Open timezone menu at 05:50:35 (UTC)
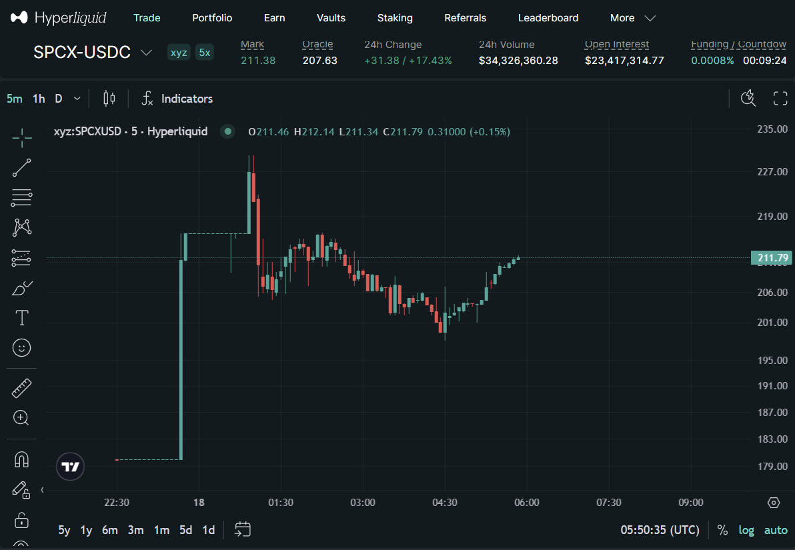 tap(660, 530)
